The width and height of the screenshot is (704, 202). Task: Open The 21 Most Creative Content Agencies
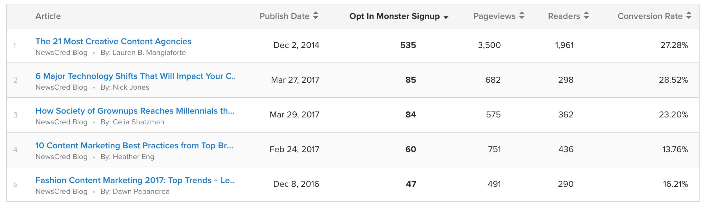point(113,41)
